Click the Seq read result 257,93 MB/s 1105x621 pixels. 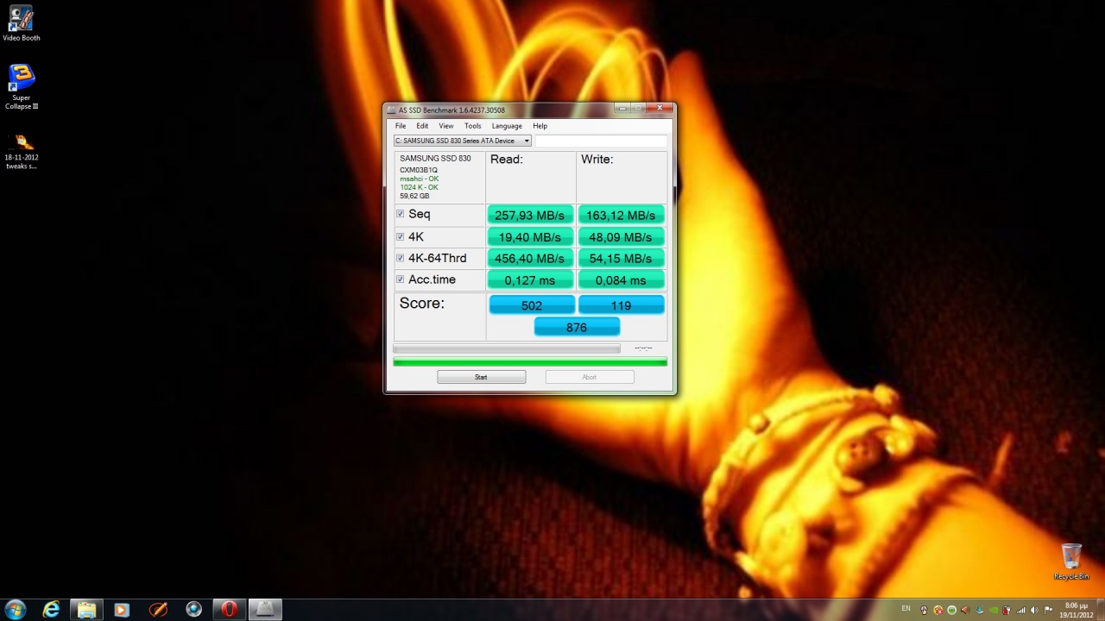pyautogui.click(x=530, y=215)
